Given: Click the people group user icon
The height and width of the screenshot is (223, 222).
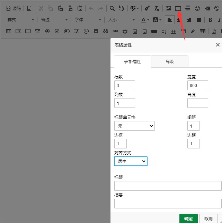Looking at the screenshot, I should point(106,31).
